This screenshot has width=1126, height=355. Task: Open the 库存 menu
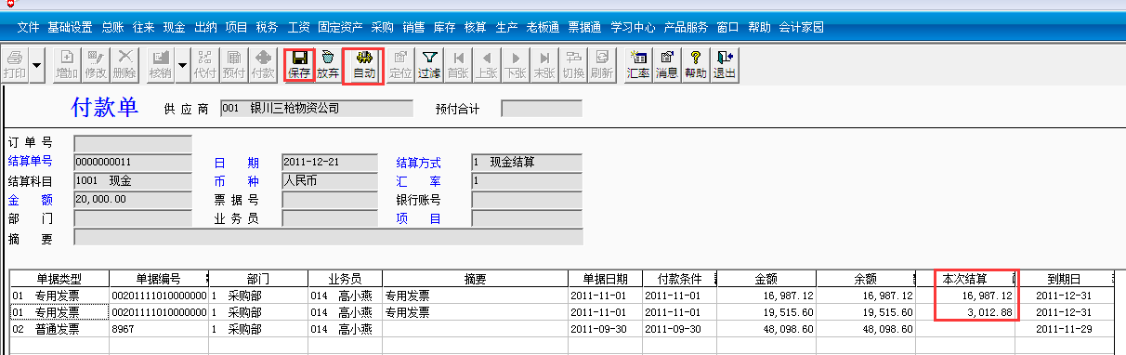click(x=445, y=28)
